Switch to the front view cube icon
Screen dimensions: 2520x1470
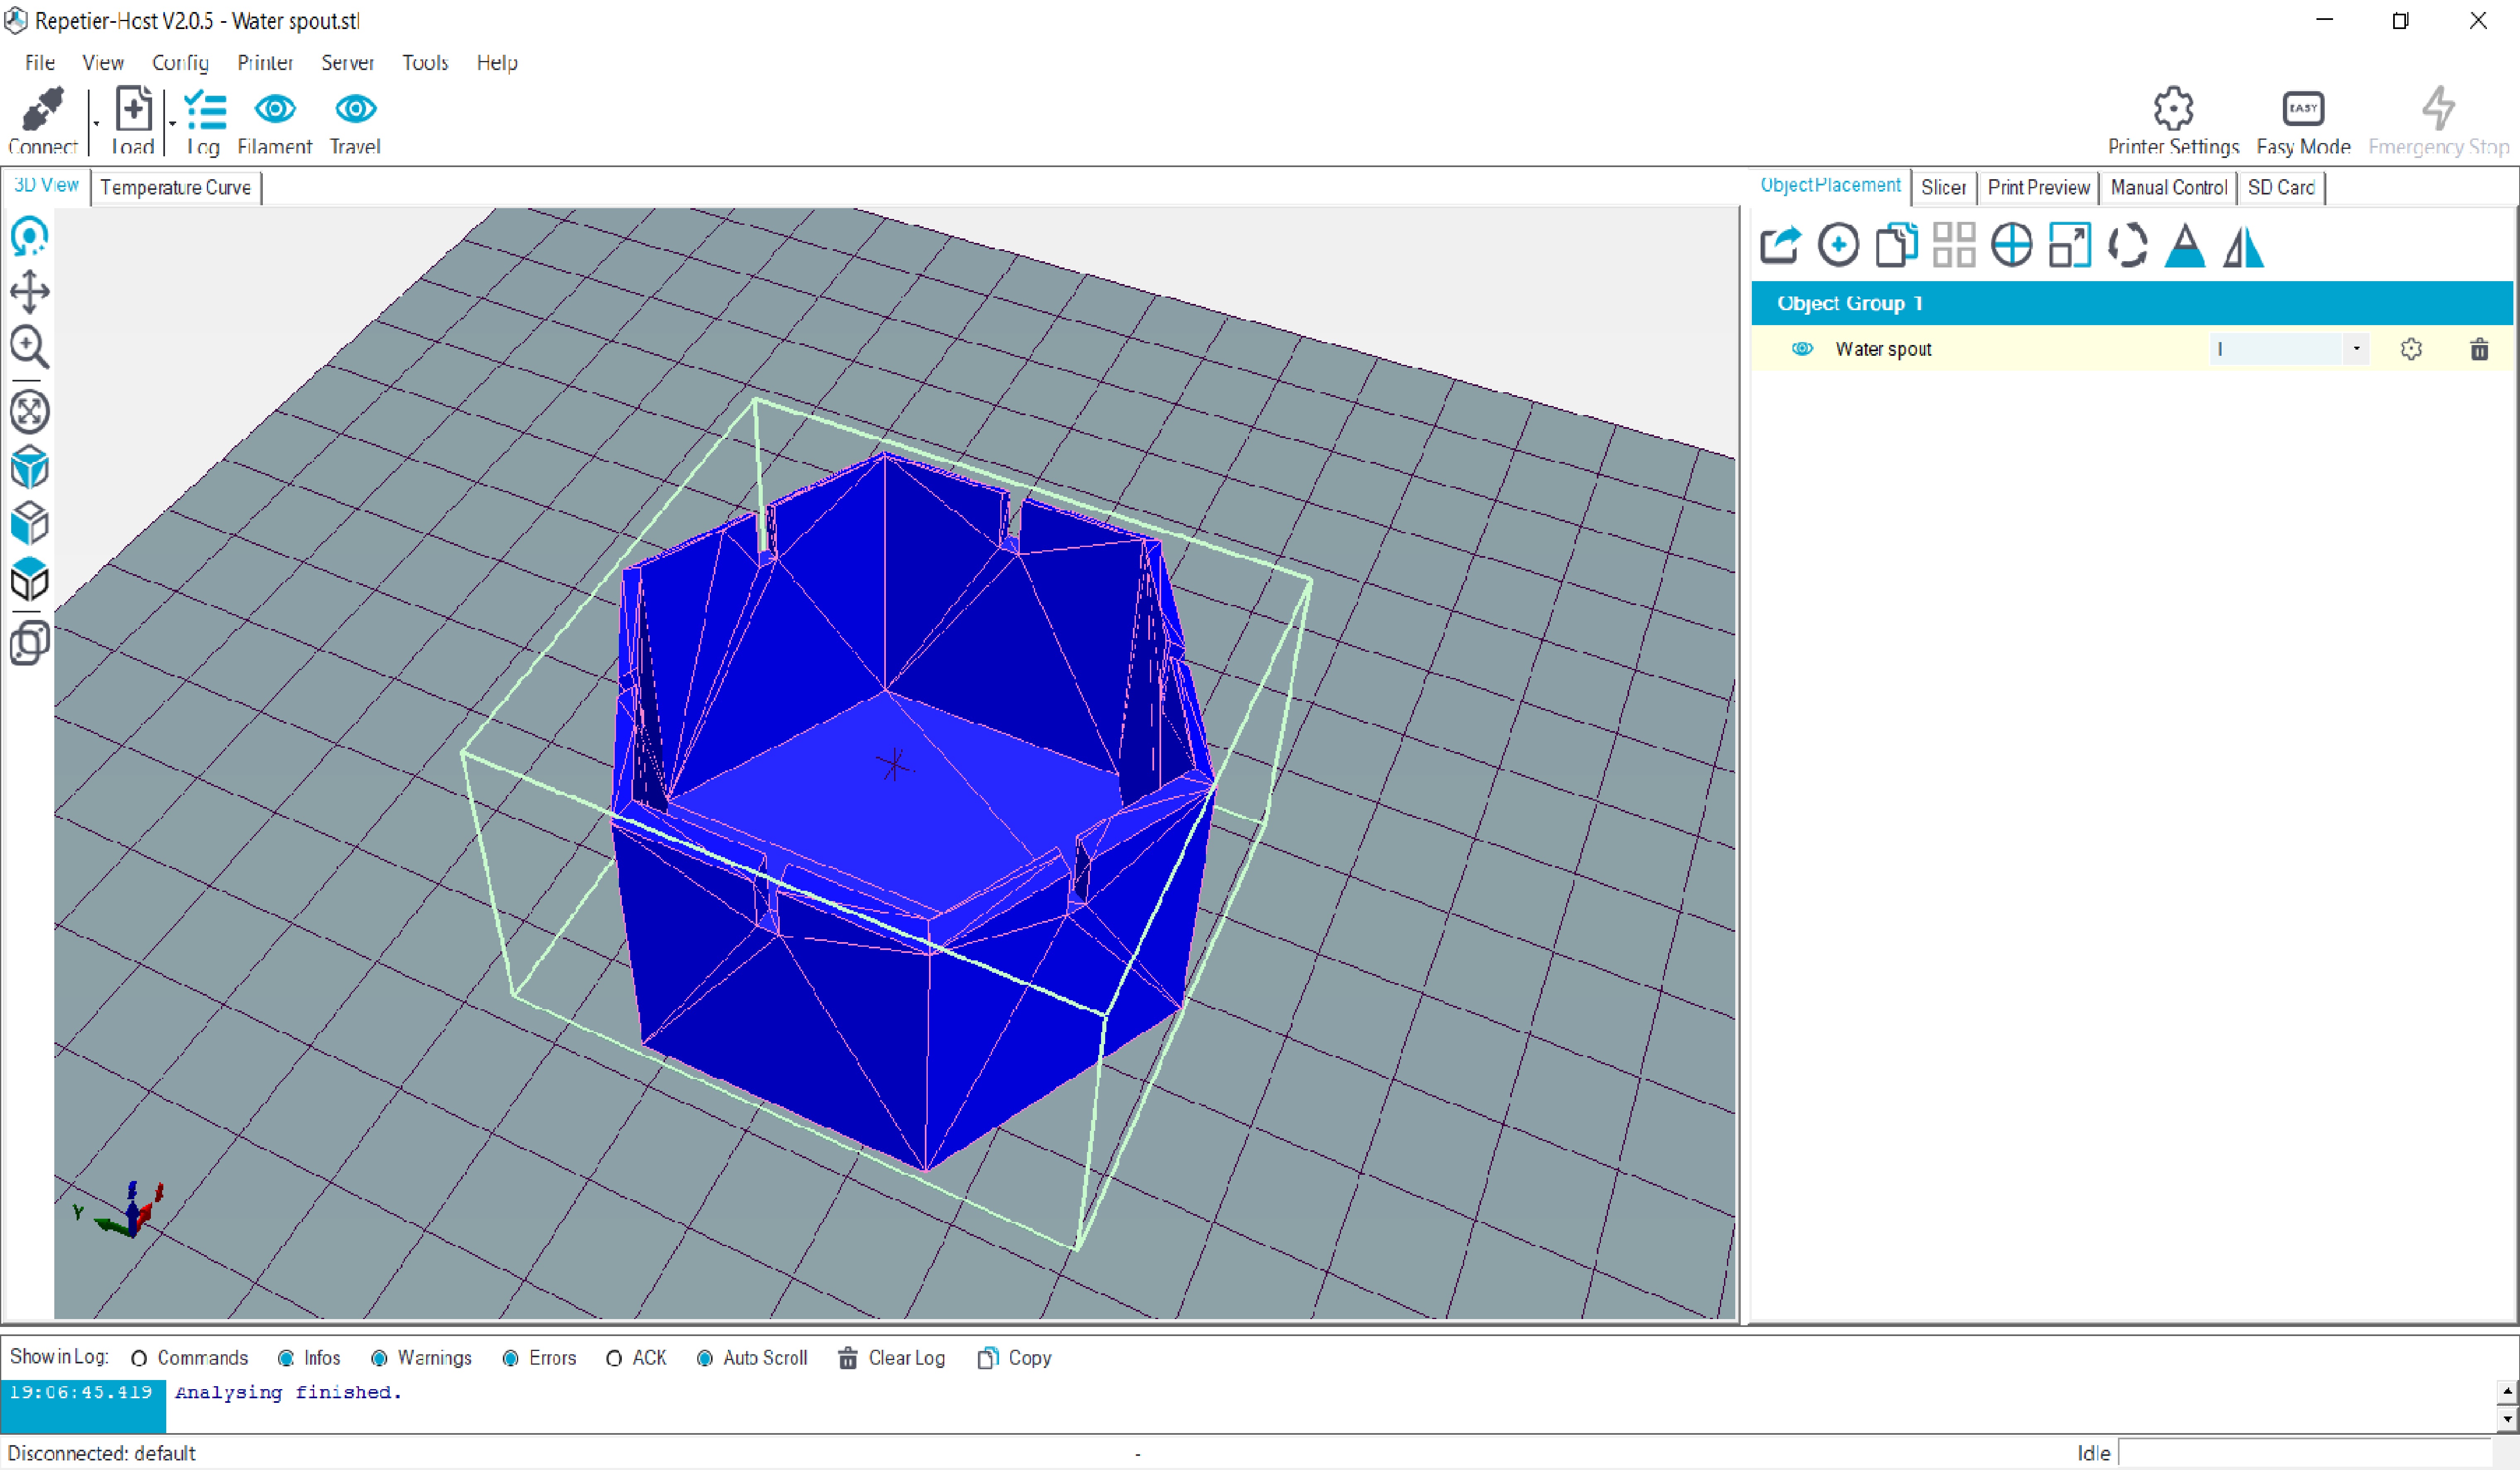click(30, 523)
